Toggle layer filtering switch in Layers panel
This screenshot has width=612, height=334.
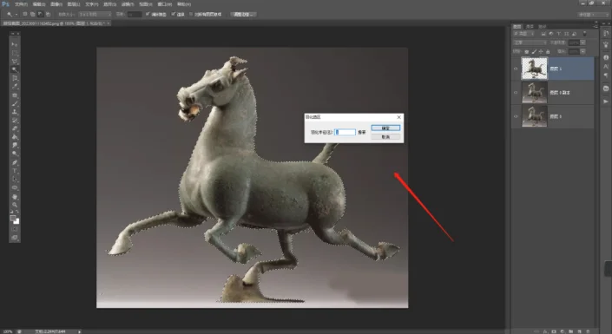584,34
